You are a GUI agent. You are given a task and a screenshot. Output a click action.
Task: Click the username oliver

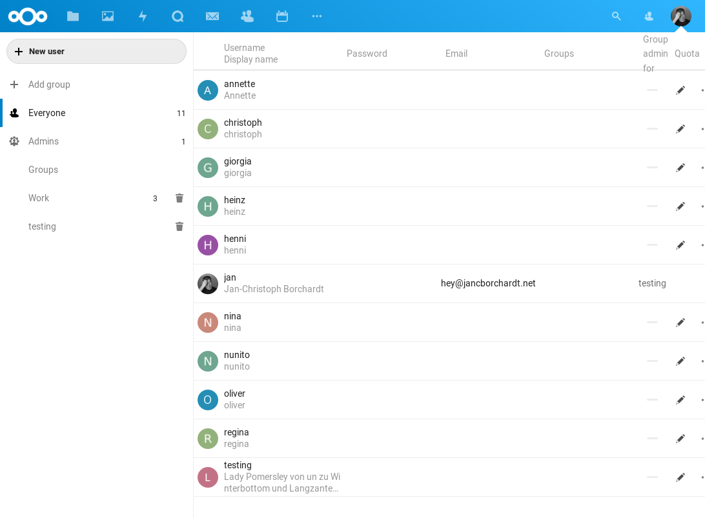(234, 393)
